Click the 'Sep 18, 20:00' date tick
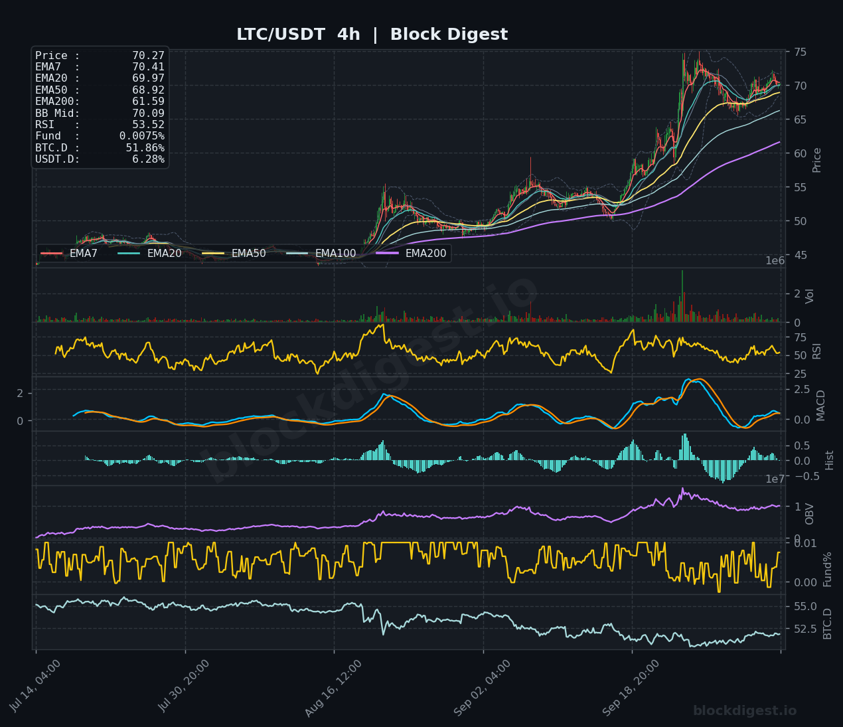 tap(631, 688)
